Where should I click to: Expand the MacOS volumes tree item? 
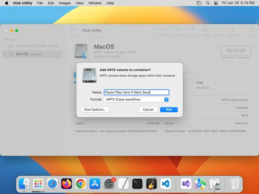coord(5,54)
